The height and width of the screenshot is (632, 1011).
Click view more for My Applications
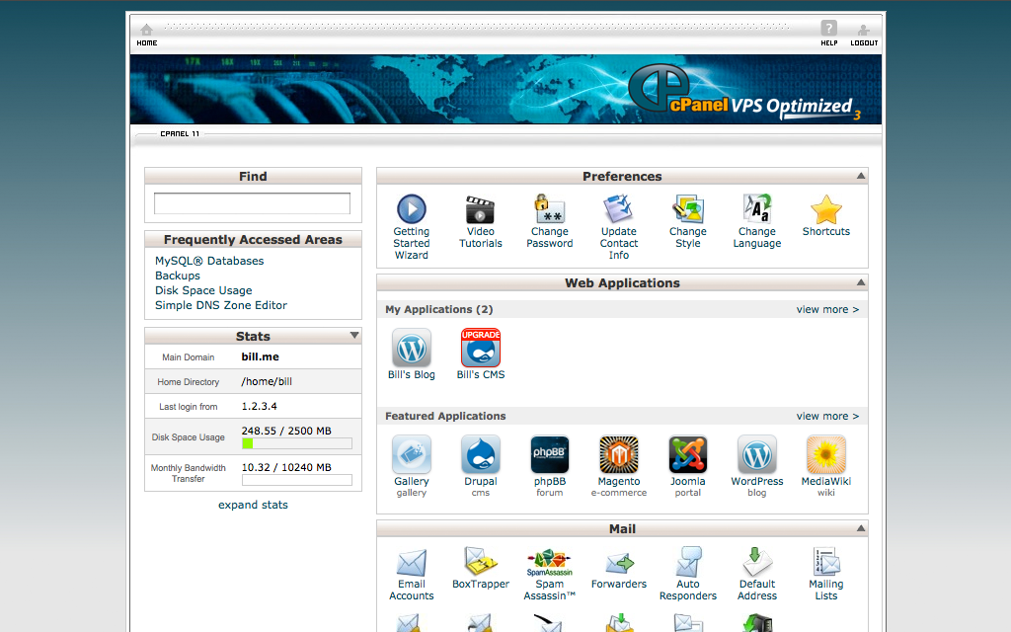tap(827, 309)
